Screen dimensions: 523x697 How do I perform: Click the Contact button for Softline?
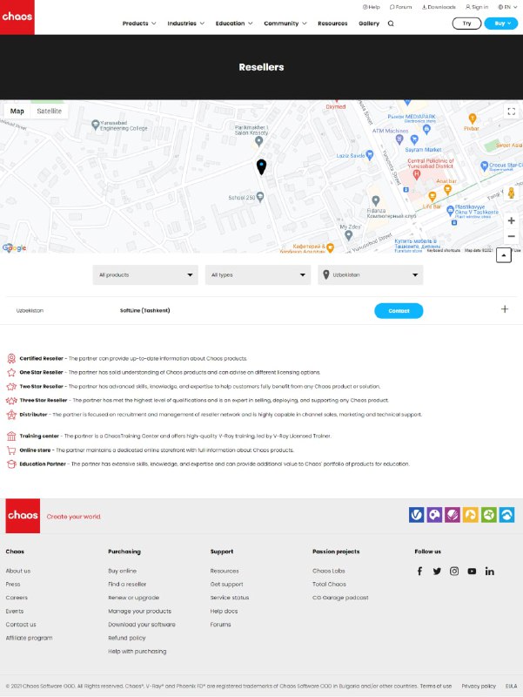(399, 311)
